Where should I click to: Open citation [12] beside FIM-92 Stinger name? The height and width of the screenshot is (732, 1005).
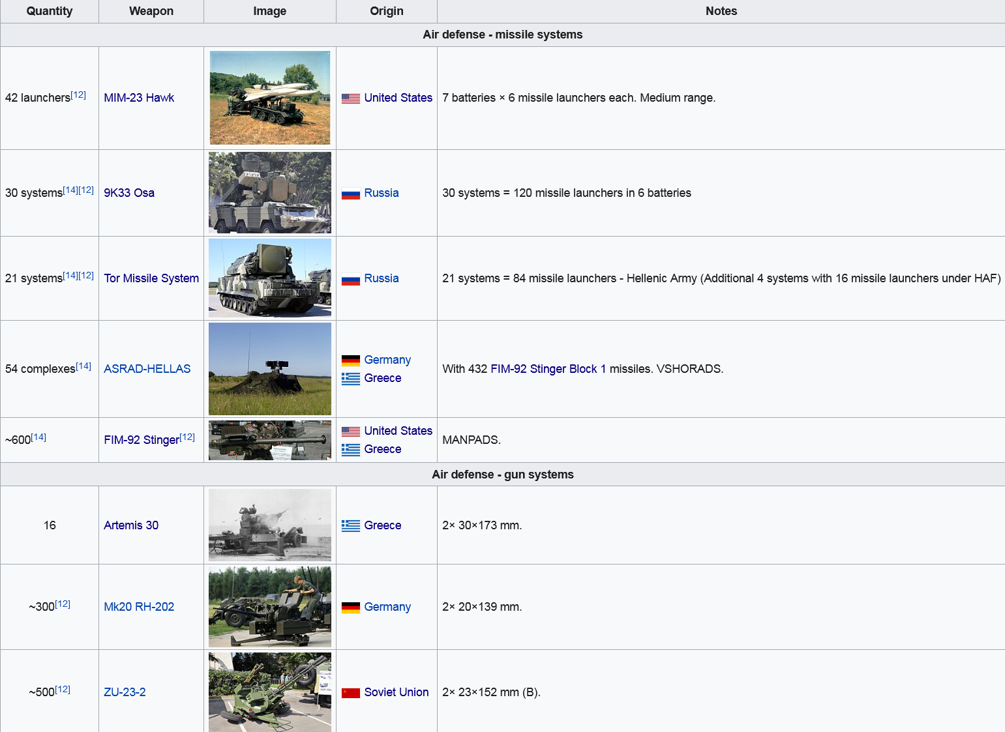(187, 437)
